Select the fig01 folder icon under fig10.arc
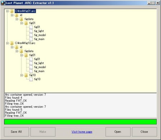 (26, 55)
